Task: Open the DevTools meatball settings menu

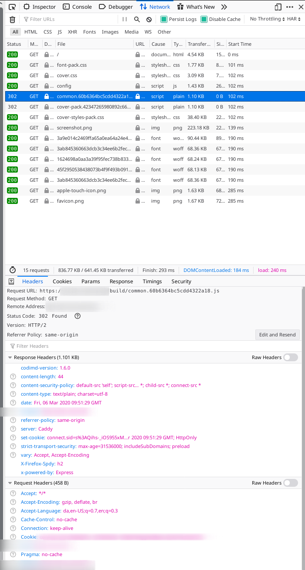Action: [289, 7]
